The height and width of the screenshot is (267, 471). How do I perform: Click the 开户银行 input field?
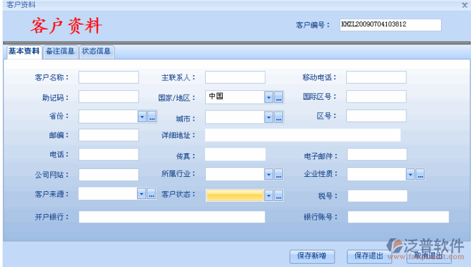(x=172, y=217)
